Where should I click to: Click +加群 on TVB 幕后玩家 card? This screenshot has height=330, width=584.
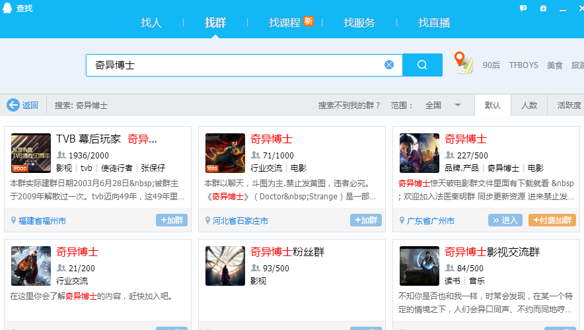[172, 220]
